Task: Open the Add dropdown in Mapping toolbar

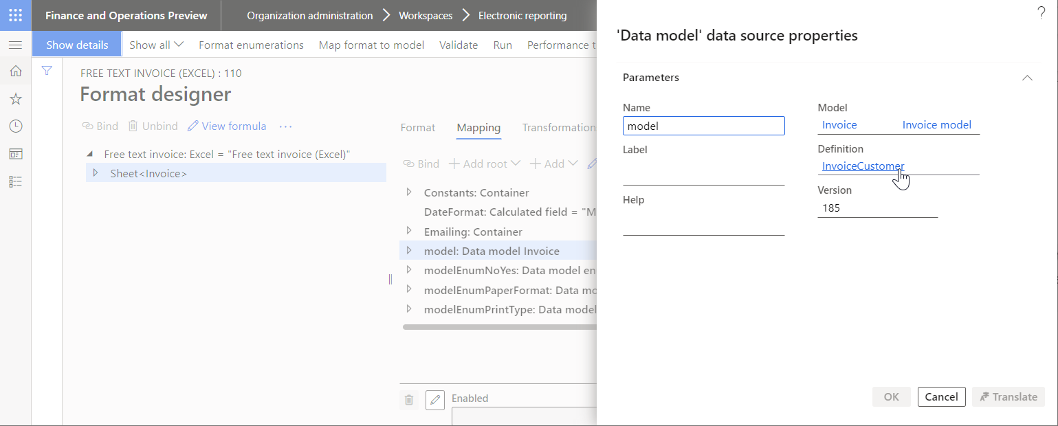Action: pyautogui.click(x=553, y=164)
